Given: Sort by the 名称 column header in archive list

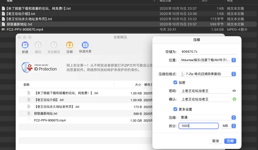Looking at the screenshot, I should click(26, 85).
